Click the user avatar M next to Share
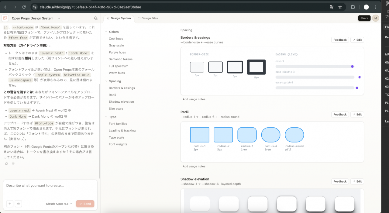 click(376, 18)
